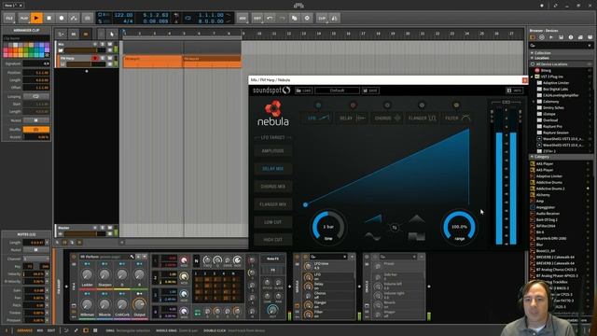This screenshot has width=597, height=336.
Task: Toggle the LFO power button in Nebula
Action: coord(318,105)
